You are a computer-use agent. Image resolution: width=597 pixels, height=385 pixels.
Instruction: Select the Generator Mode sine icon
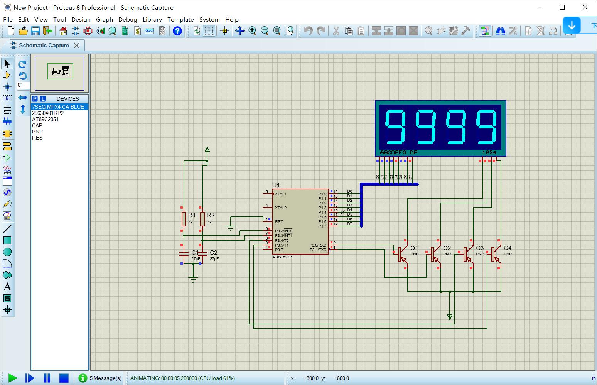7,192
